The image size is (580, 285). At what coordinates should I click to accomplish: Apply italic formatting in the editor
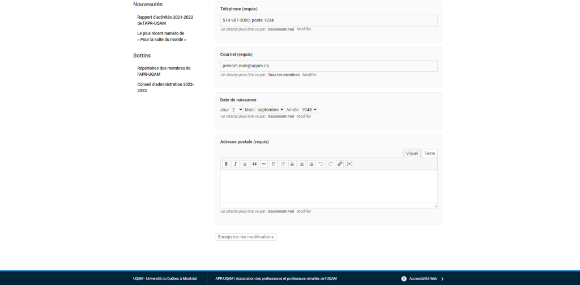(236, 163)
